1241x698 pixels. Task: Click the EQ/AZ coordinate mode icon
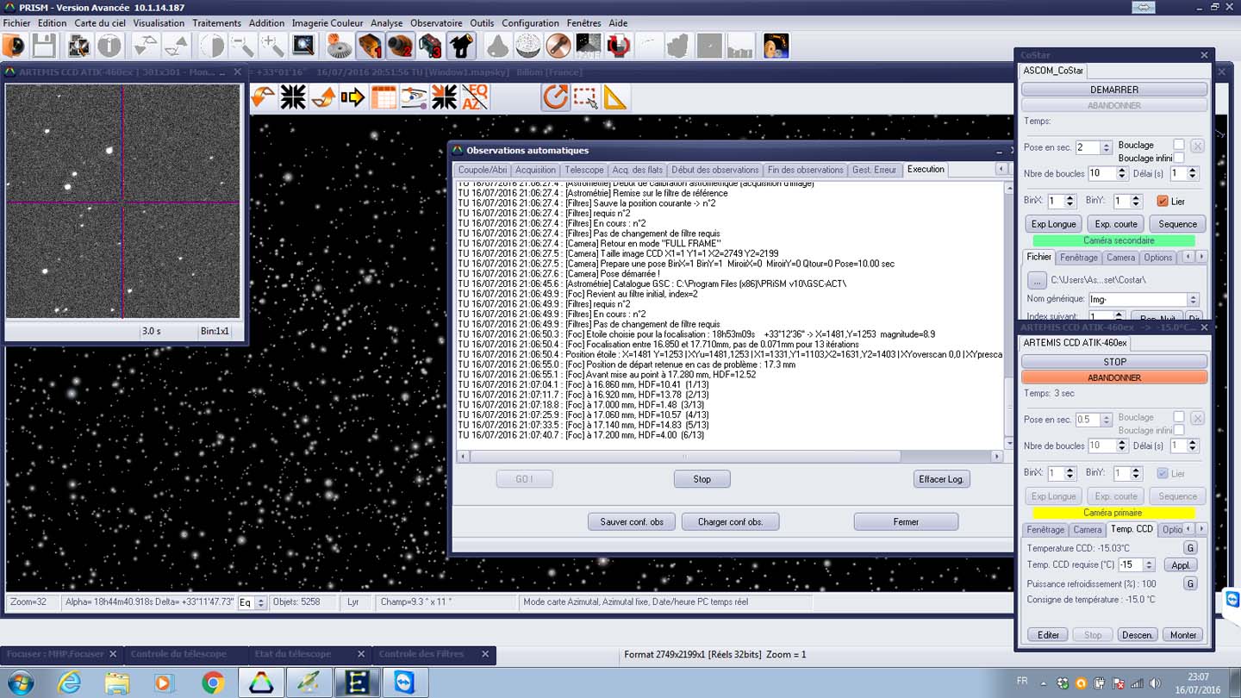click(x=476, y=97)
